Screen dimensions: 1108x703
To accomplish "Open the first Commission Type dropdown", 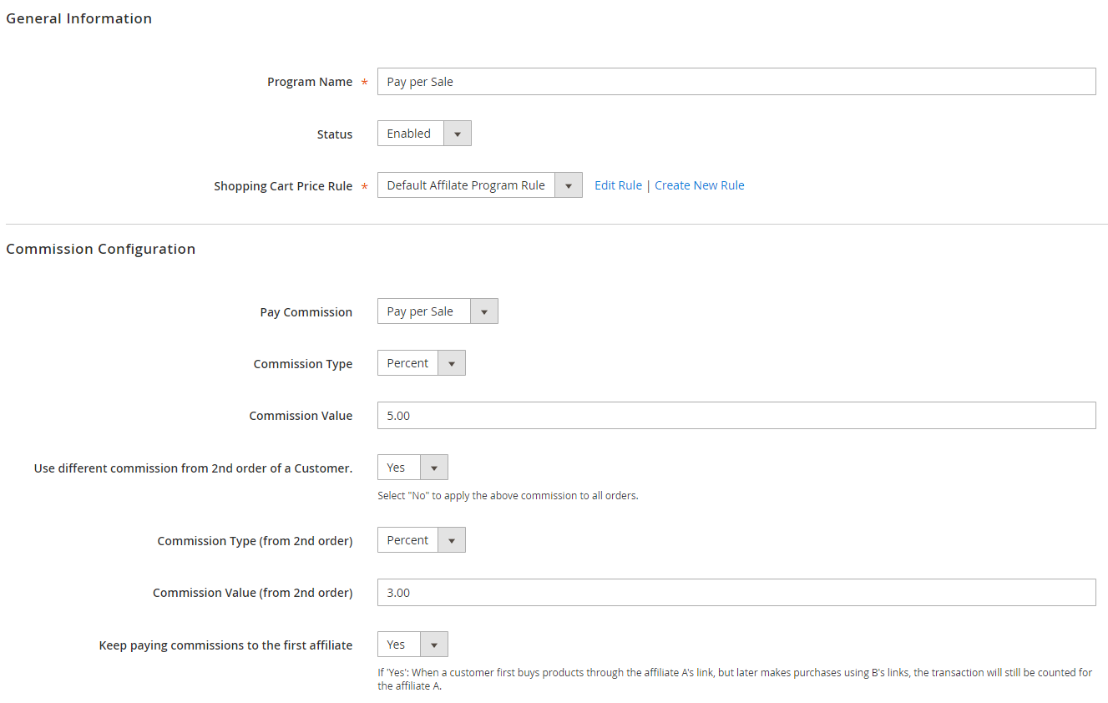I will tap(421, 363).
